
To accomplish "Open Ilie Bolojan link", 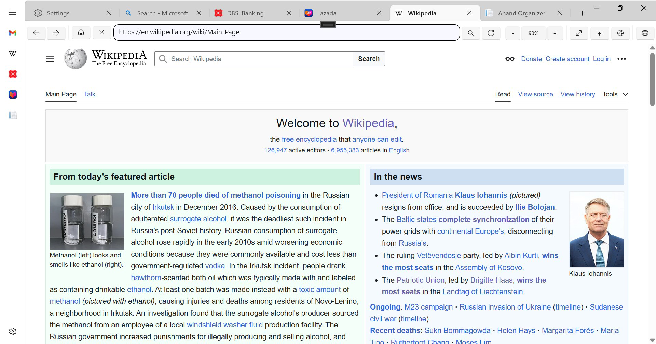I will [535, 207].
